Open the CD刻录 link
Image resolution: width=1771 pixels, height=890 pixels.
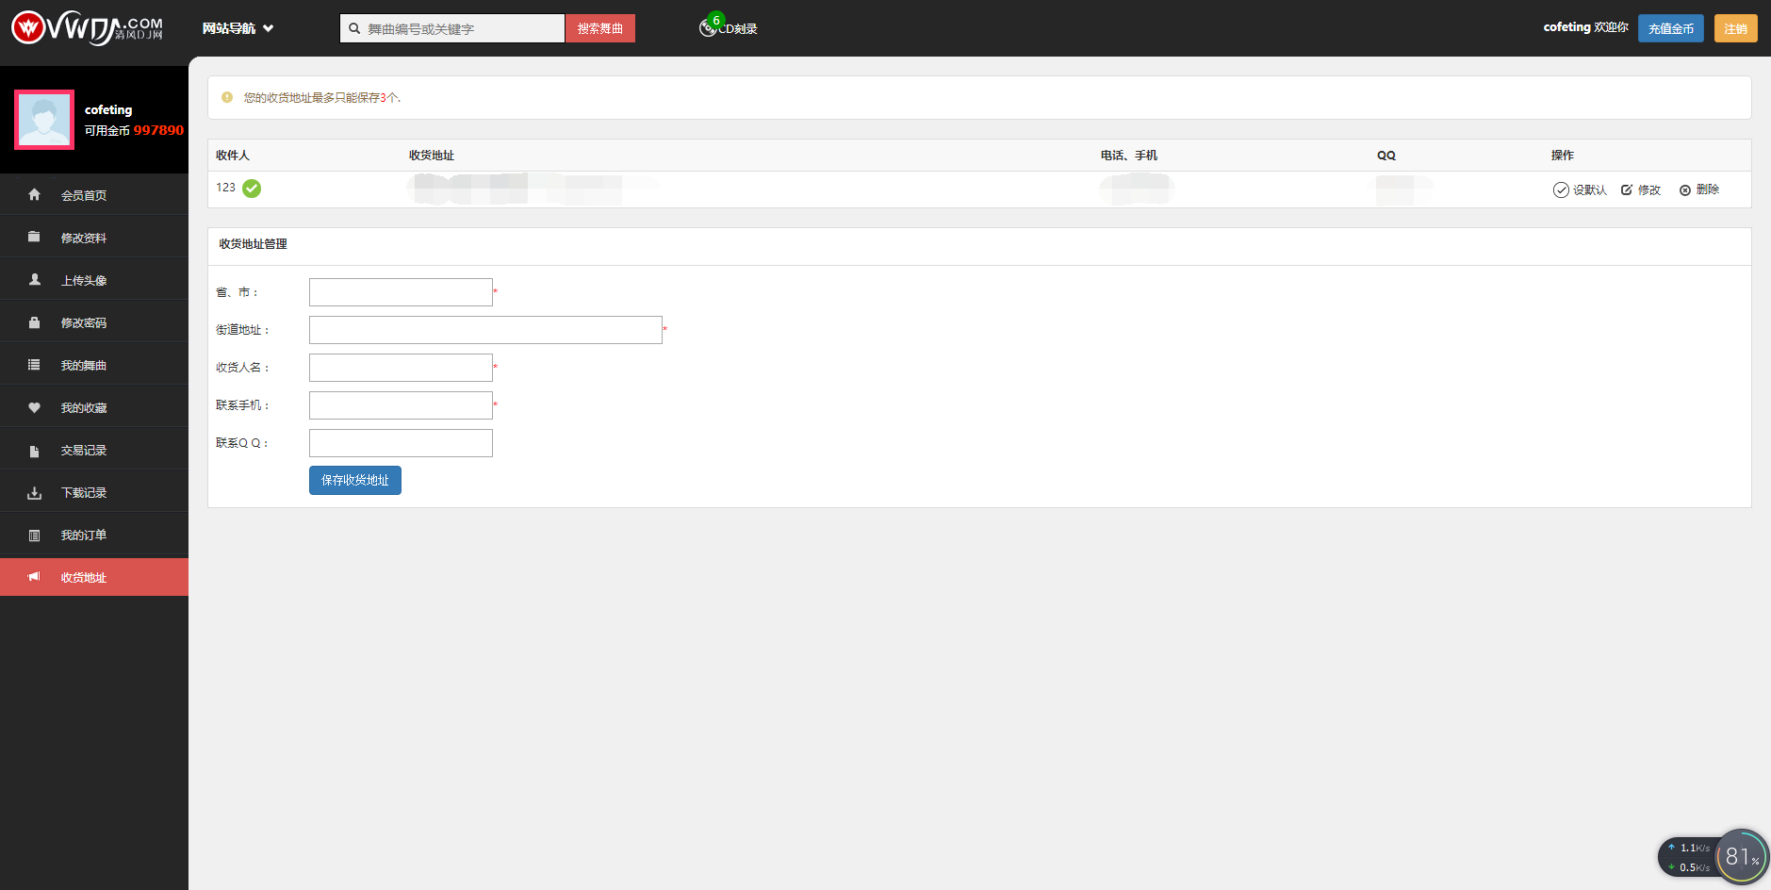click(737, 29)
